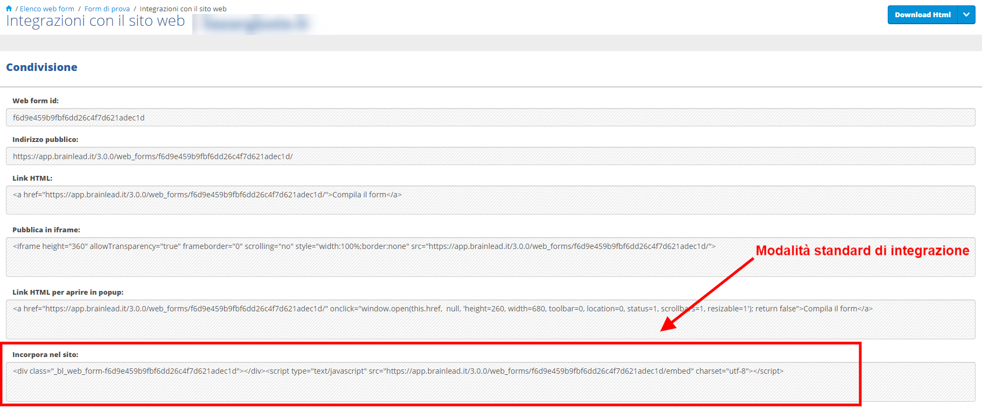Click the home icon in breadcrumb
The width and height of the screenshot is (982, 413).
[x=9, y=9]
